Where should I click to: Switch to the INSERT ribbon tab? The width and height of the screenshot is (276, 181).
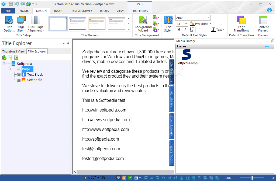(59, 11)
